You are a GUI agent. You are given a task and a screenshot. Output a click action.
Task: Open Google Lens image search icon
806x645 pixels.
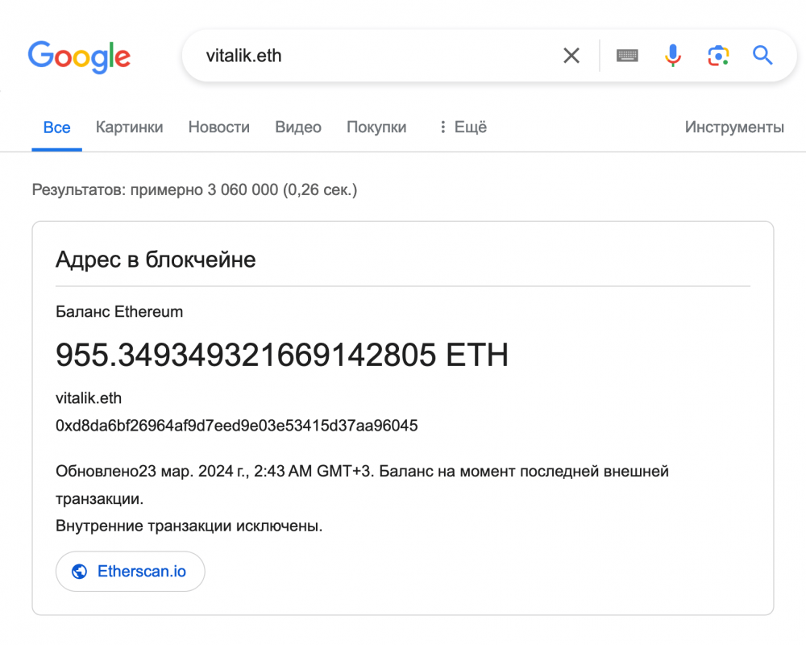point(718,56)
